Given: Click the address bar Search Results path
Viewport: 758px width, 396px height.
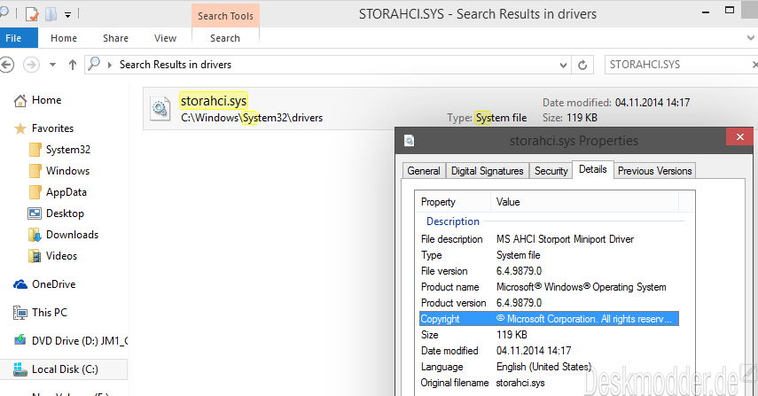Looking at the screenshot, I should [x=176, y=65].
